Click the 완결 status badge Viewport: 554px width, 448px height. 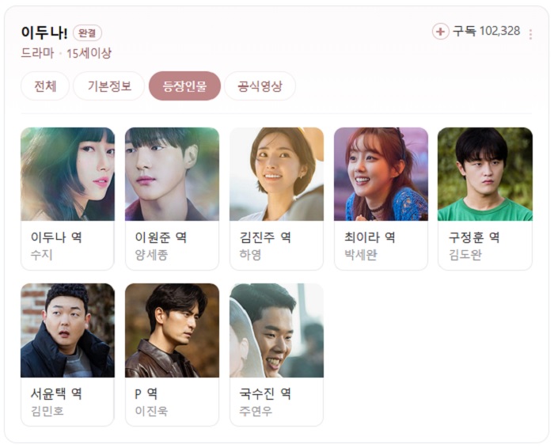click(x=87, y=33)
